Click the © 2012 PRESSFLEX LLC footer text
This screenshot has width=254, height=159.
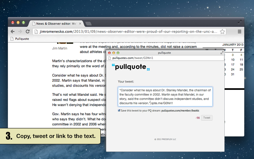point(165,139)
